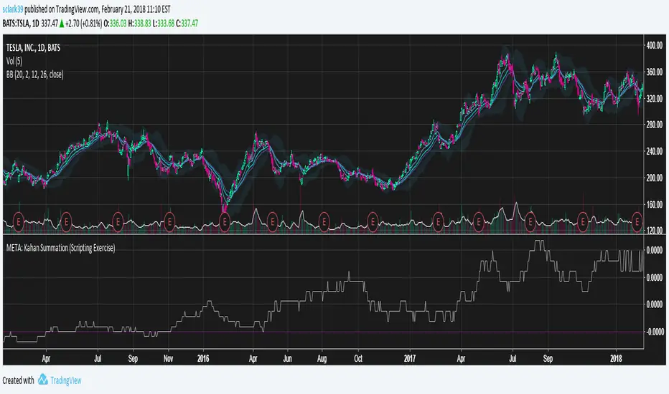Click the 2018 year label on time axis
The width and height of the screenshot is (669, 394).
point(616,359)
